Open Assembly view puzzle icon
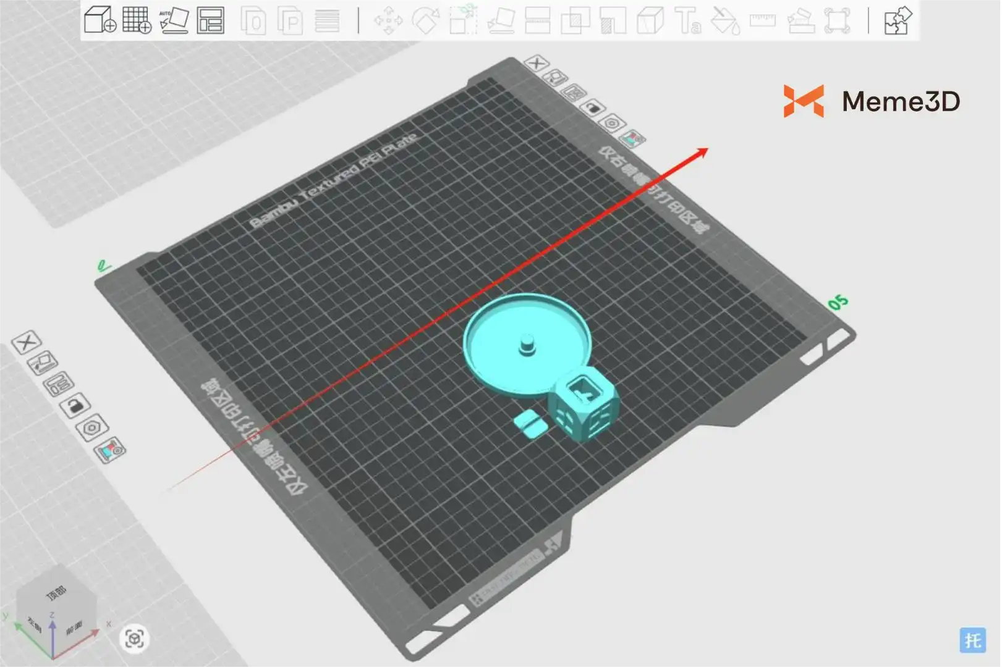 [898, 20]
